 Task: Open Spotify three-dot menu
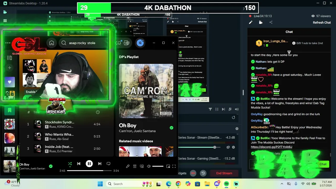pyautogui.click(x=8, y=43)
